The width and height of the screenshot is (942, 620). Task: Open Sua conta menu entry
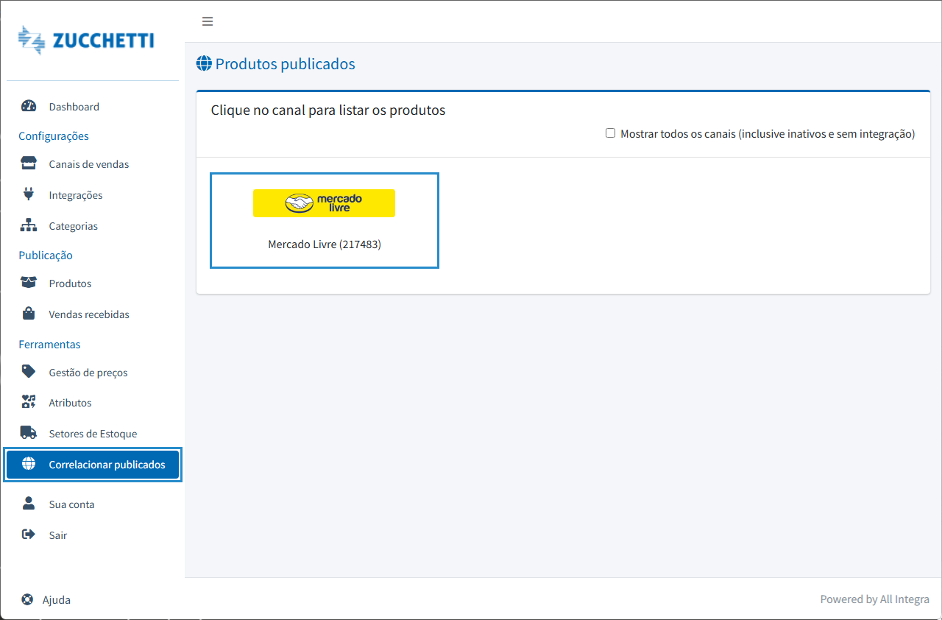click(71, 504)
